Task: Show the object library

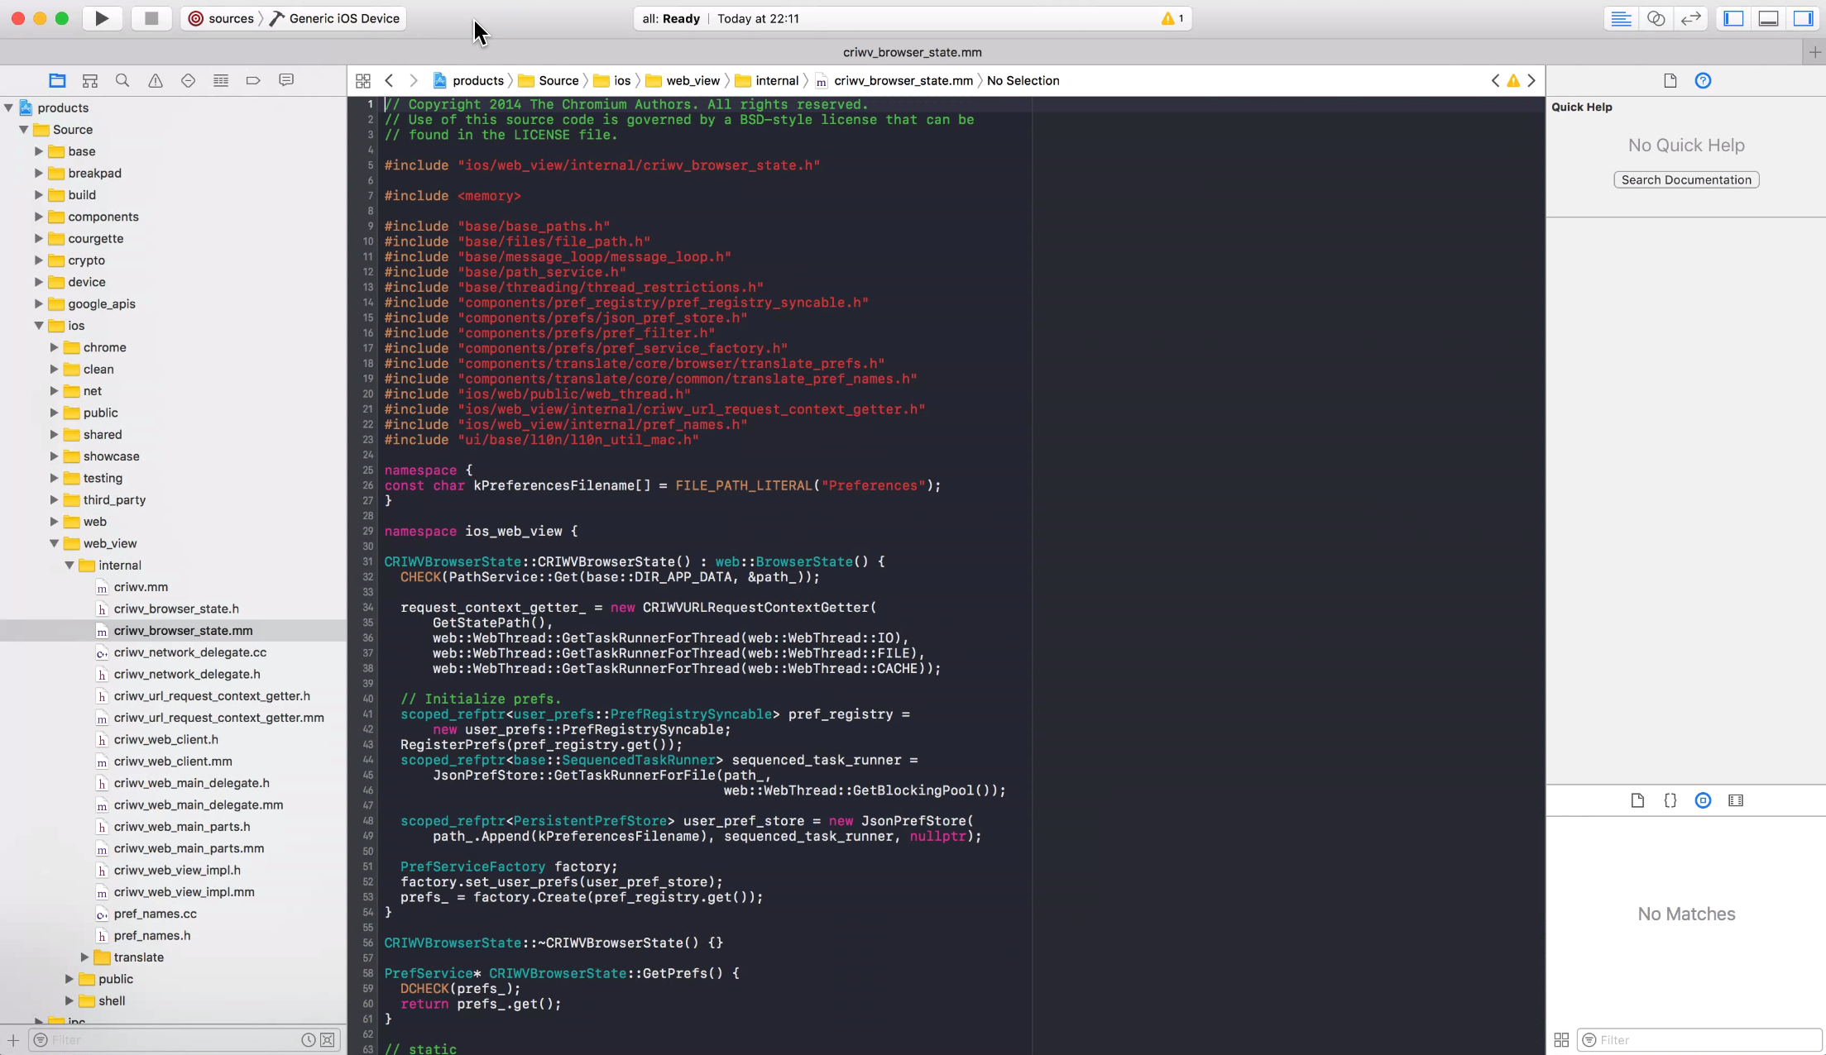Action: click(x=1703, y=800)
